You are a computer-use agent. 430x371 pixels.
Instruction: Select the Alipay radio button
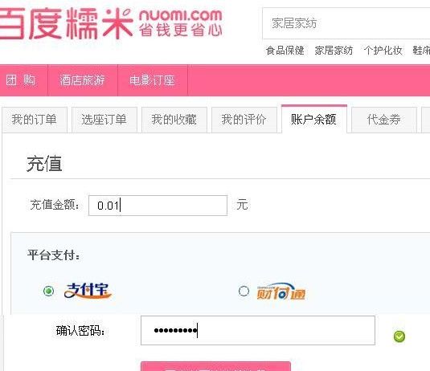pyautogui.click(x=48, y=291)
